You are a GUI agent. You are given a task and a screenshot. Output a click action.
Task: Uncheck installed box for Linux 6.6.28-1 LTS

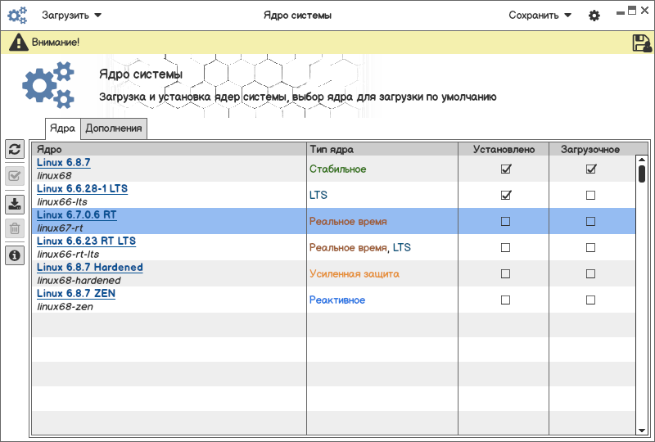[x=505, y=195]
